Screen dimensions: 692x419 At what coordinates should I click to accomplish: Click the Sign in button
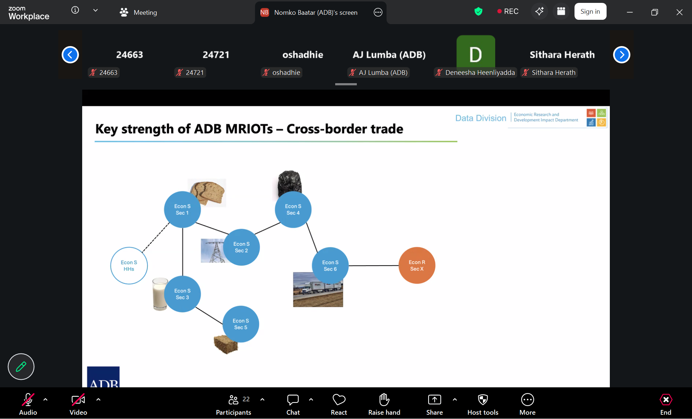pos(590,12)
